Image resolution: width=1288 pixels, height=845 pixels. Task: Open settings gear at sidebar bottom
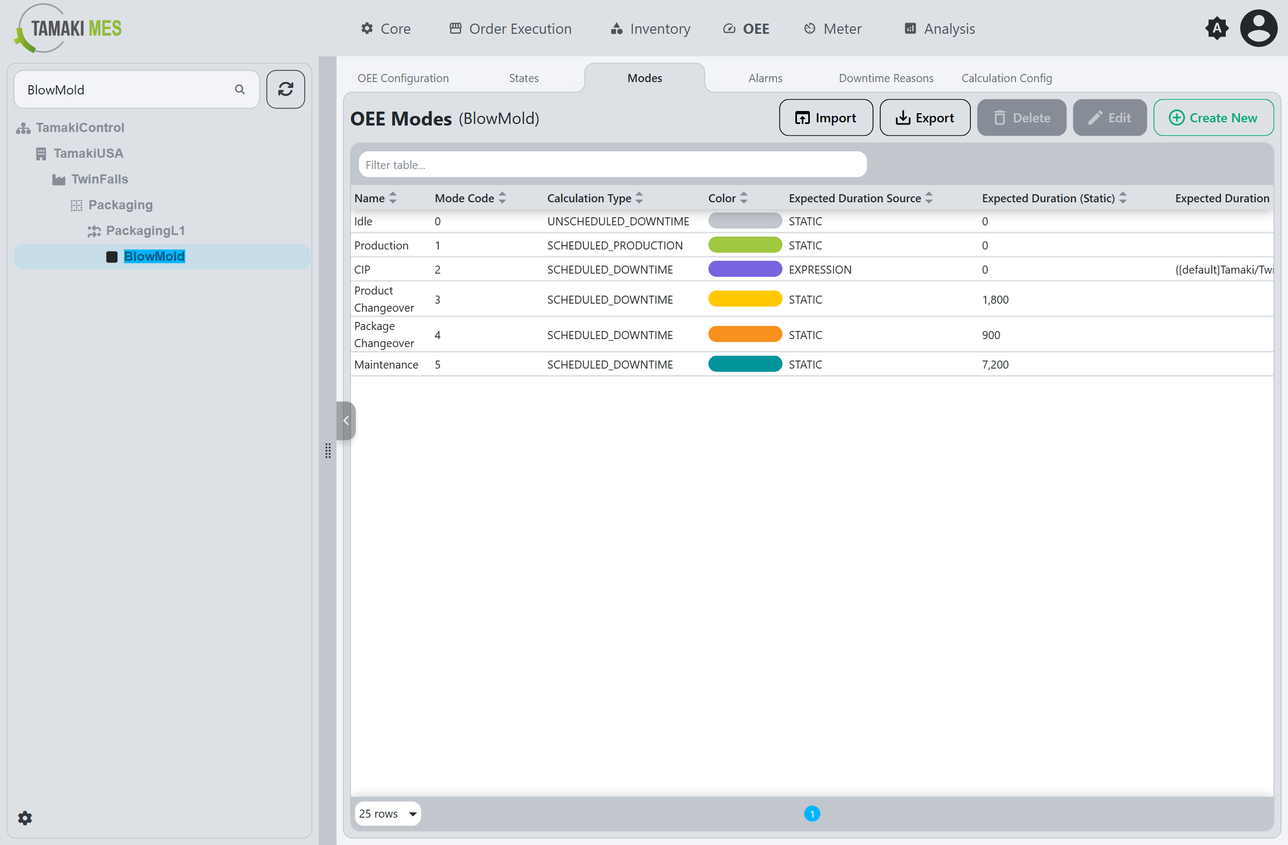(25, 818)
